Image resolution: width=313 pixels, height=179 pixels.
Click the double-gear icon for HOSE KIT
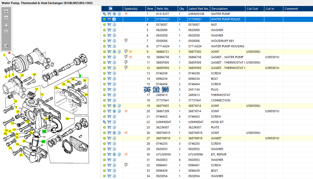click(104, 122)
